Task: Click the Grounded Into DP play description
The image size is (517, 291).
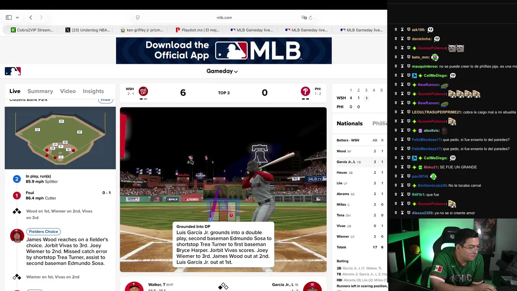Action: coord(223,245)
